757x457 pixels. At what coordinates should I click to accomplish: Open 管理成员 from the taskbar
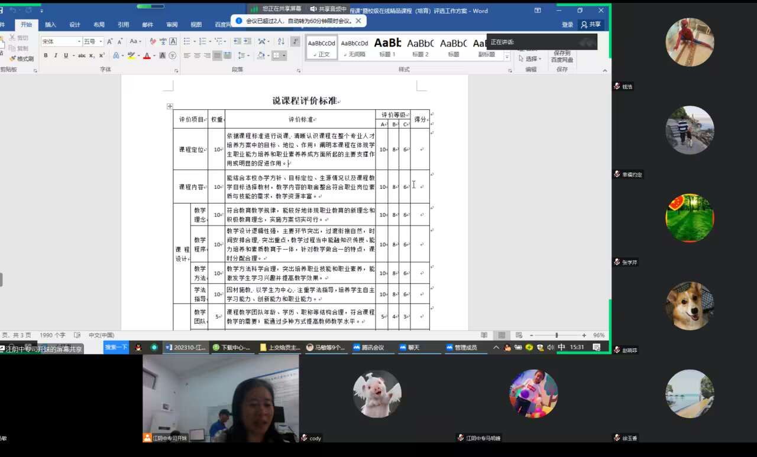point(467,348)
